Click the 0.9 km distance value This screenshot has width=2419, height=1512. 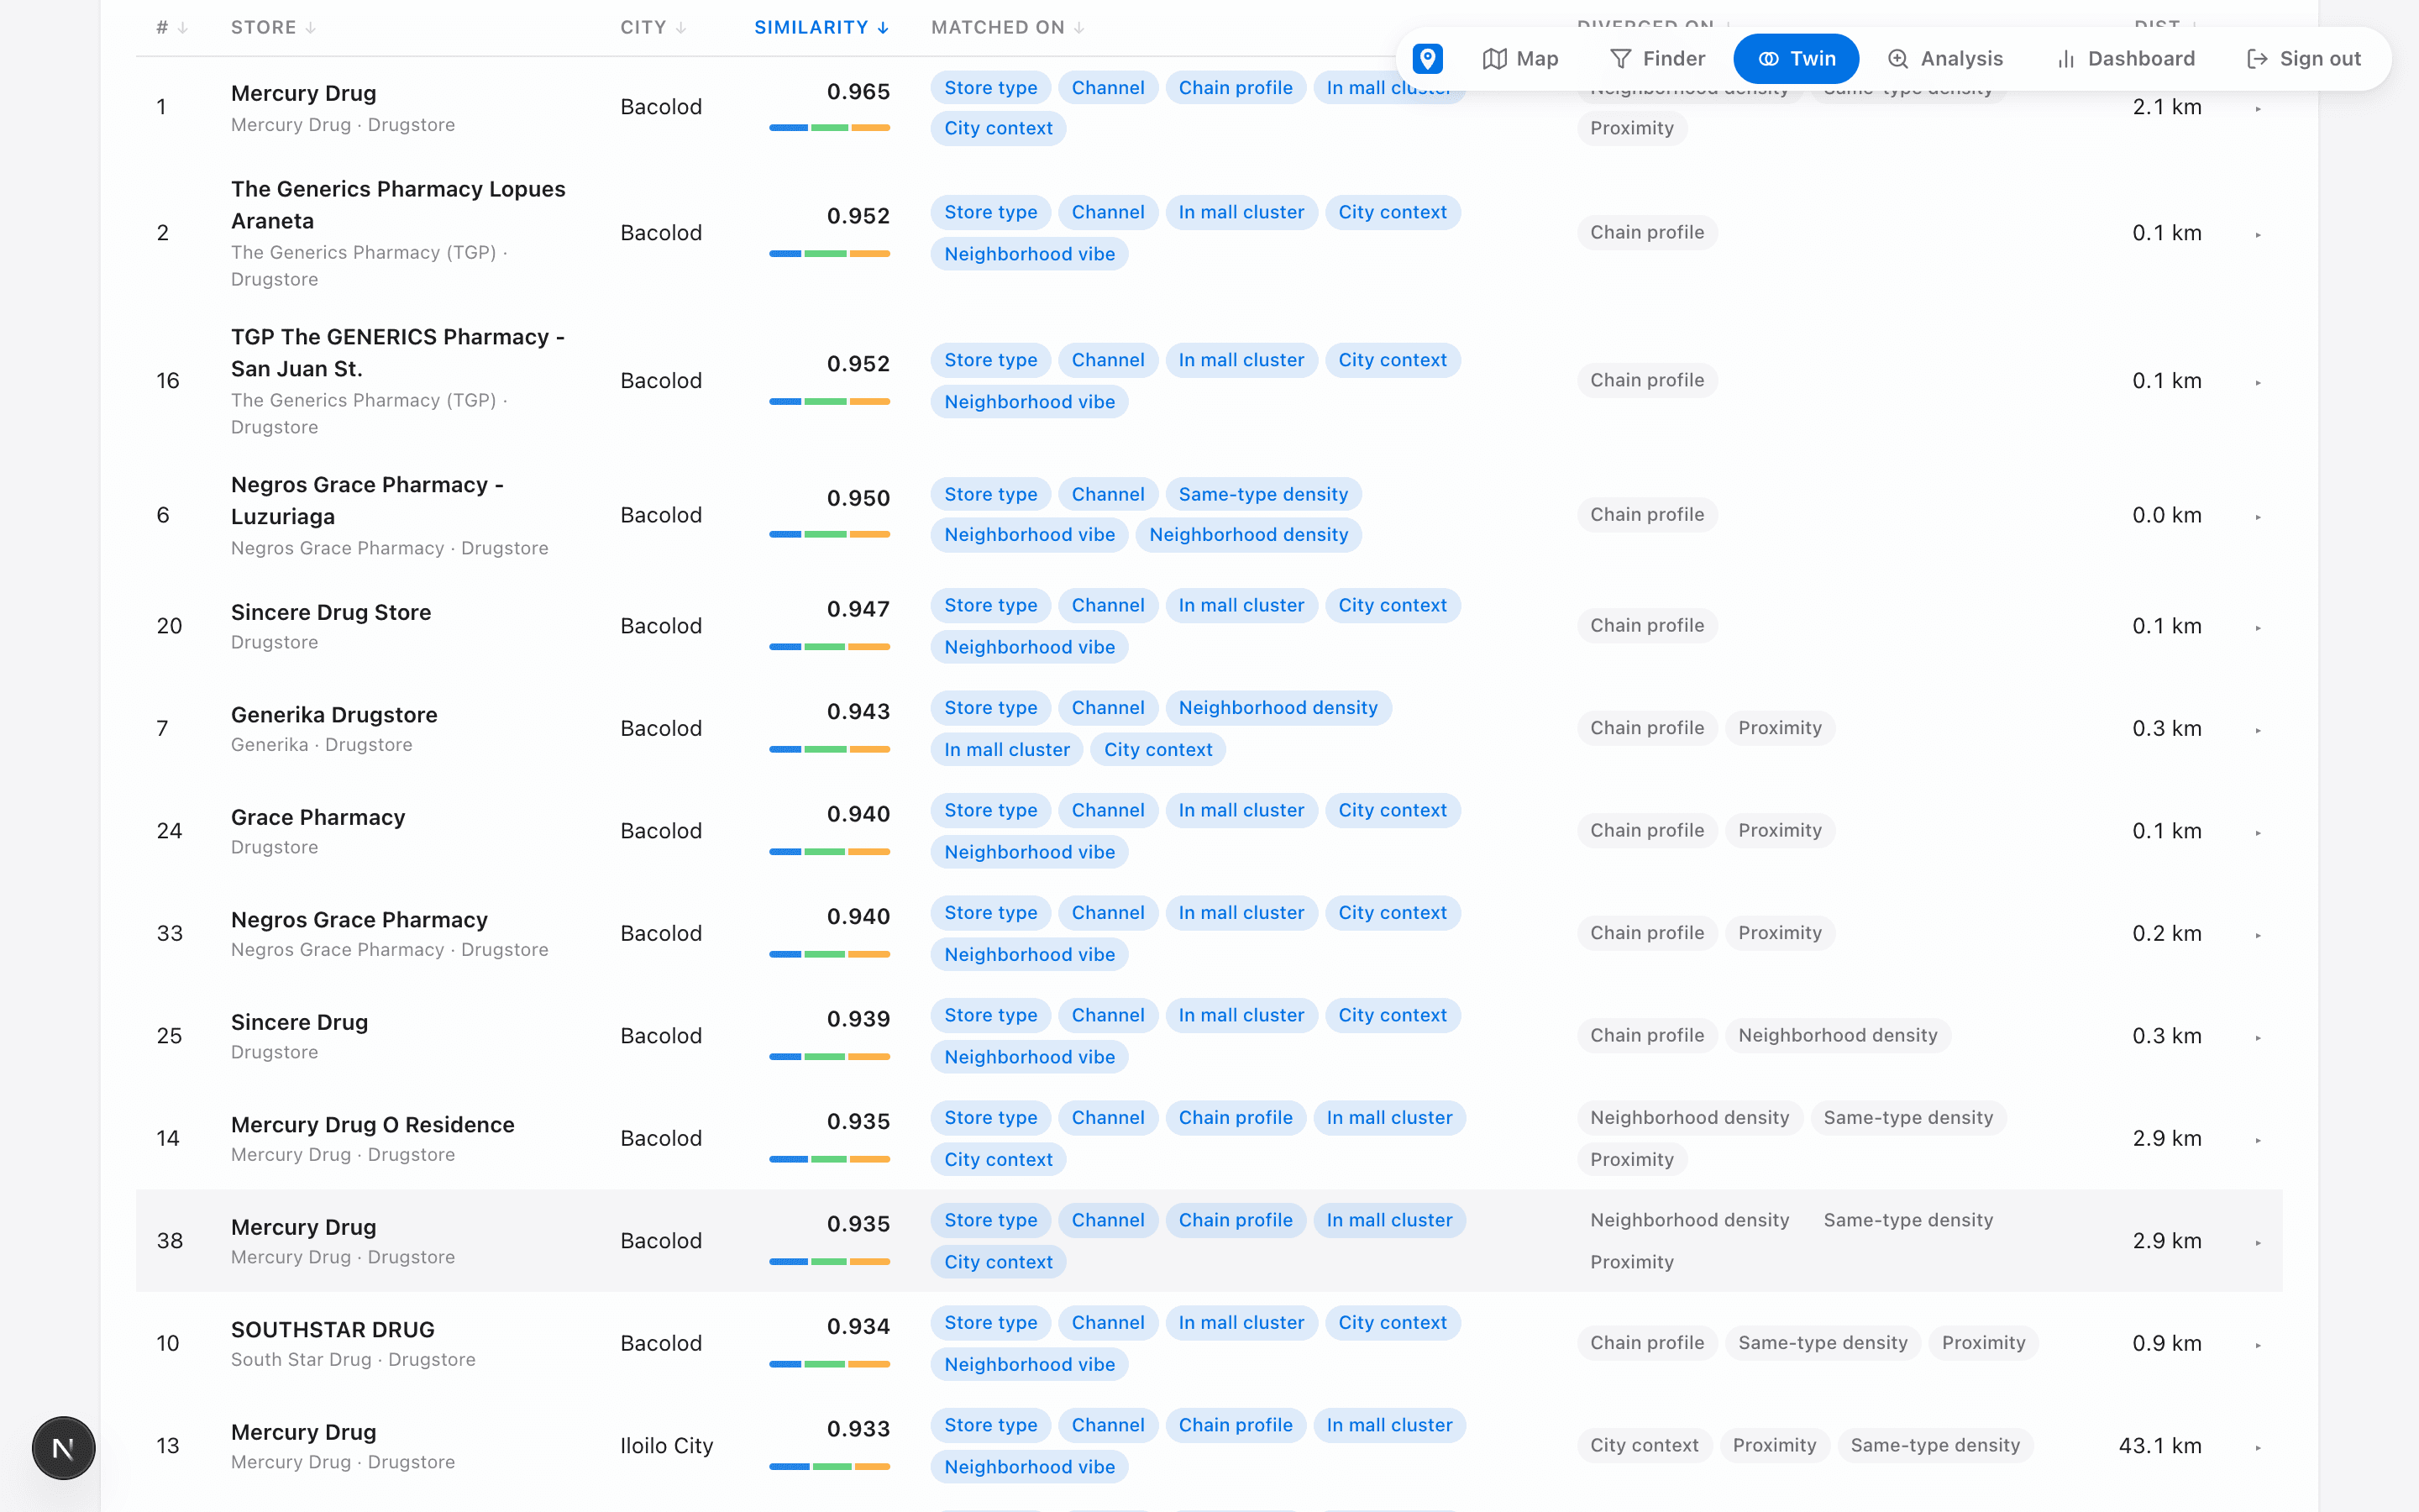[2167, 1343]
